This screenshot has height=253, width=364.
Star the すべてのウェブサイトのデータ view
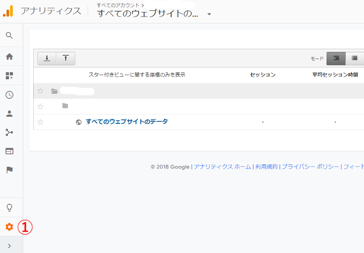pos(41,122)
